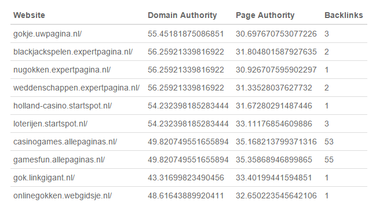Select domain authority value 55.45181875086851
Image resolution: width=376 pixels, height=210 pixels.
186,34
